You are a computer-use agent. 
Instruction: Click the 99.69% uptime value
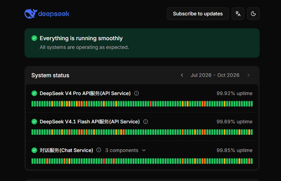pyautogui.click(x=234, y=122)
